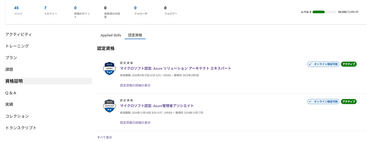
Task: Click the Azure Solutions Architect Expert badge icon
Action: coord(109,69)
